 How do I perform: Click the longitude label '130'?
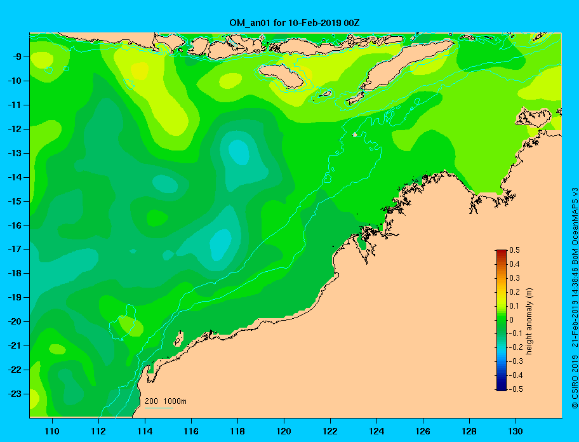[516, 431]
